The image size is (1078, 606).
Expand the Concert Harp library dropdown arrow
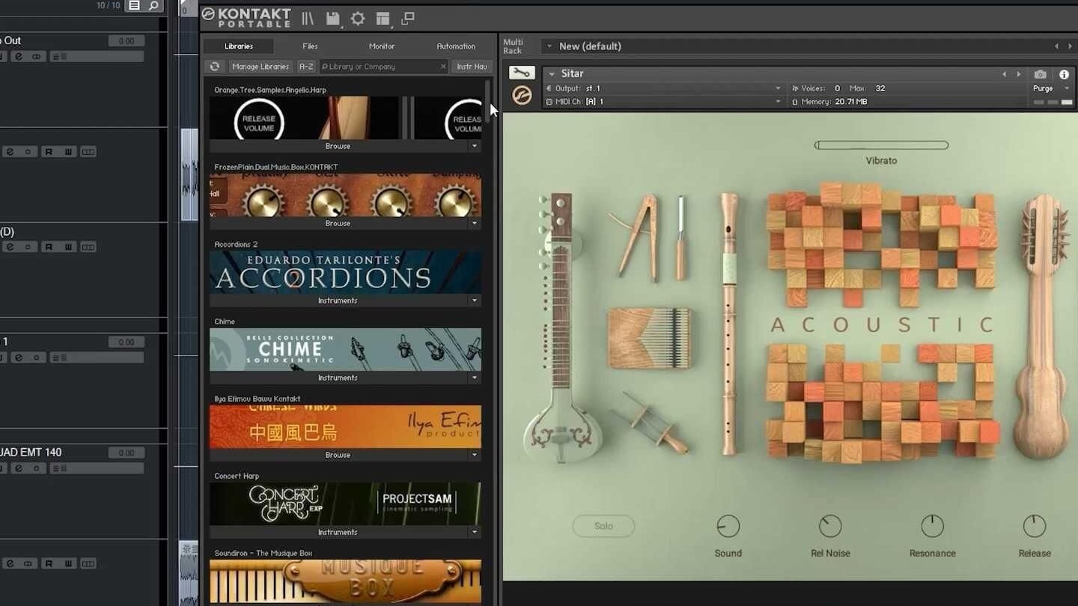tap(474, 532)
